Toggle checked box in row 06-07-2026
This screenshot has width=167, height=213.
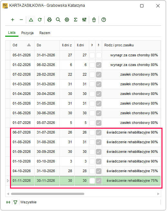(99, 133)
